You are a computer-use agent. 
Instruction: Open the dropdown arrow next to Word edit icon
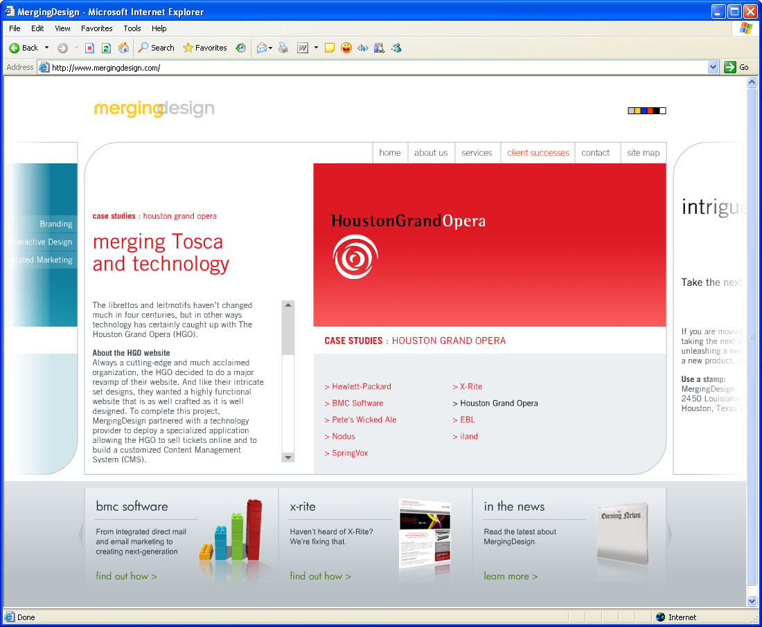(x=316, y=48)
